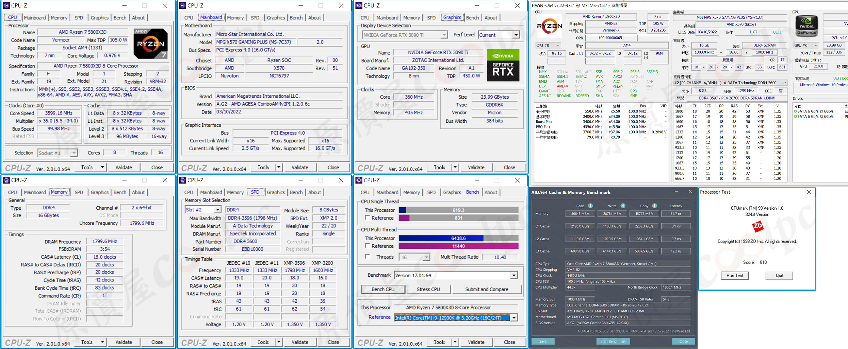The width and height of the screenshot is (848, 349).
Task: Click CPU-Z title icon in Memory tab window
Action: point(6,180)
